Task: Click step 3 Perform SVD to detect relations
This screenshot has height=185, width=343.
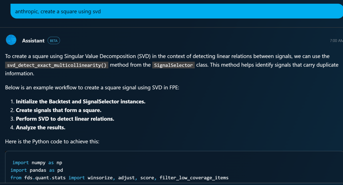Action: coord(65,119)
